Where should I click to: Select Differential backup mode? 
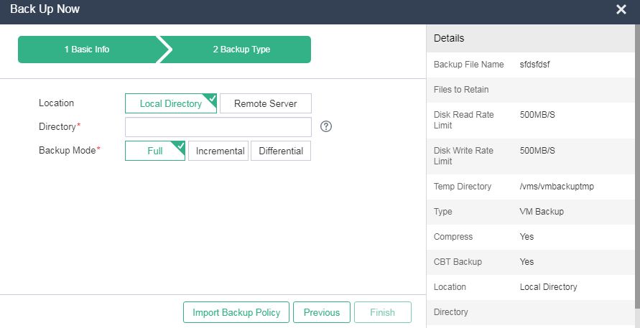click(x=281, y=151)
